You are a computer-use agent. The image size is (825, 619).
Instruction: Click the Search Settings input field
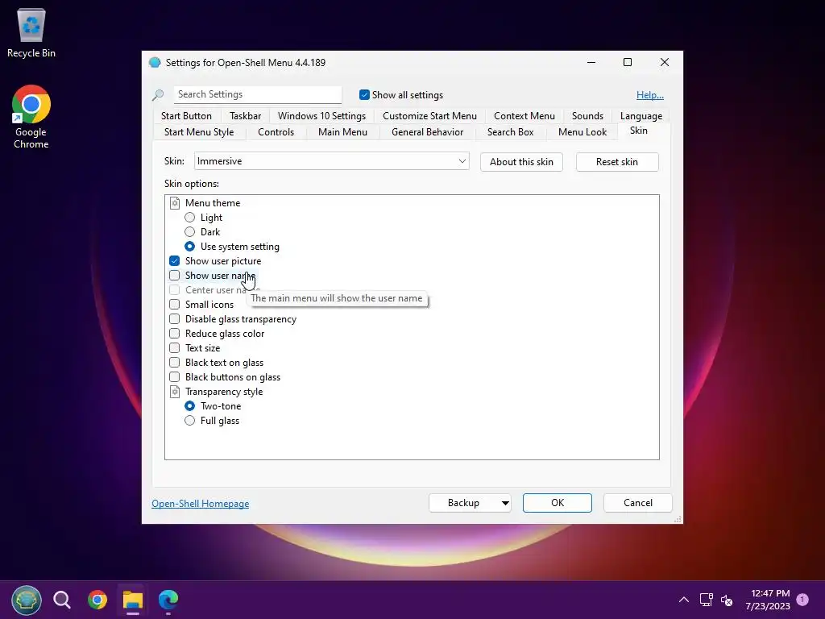coord(258,95)
